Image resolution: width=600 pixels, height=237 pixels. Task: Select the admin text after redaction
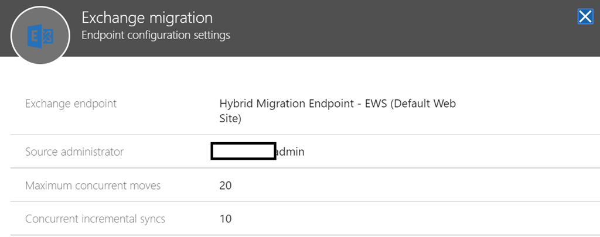[x=290, y=152]
